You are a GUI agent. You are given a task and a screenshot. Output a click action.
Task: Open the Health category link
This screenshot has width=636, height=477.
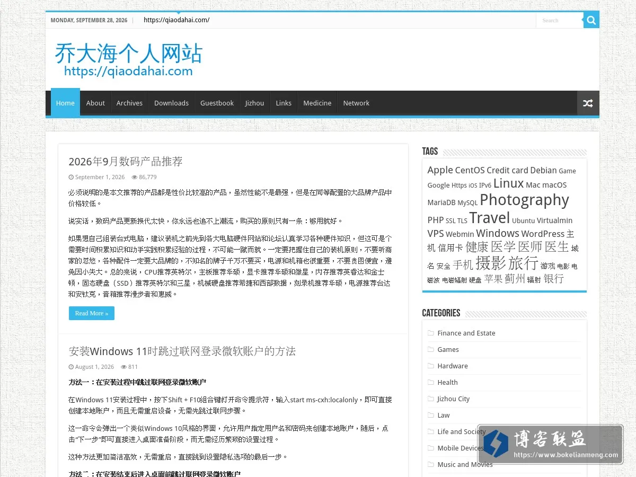[x=447, y=382]
